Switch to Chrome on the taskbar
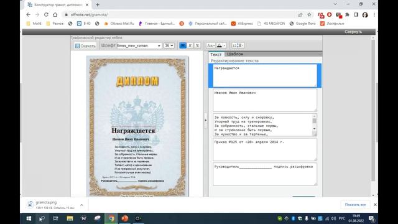 pyautogui.click(x=111, y=218)
